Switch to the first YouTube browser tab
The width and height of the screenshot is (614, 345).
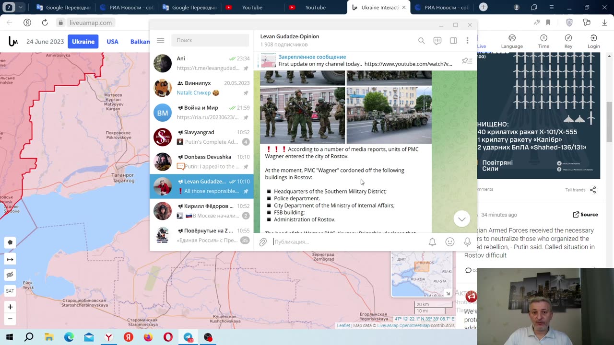click(x=250, y=7)
